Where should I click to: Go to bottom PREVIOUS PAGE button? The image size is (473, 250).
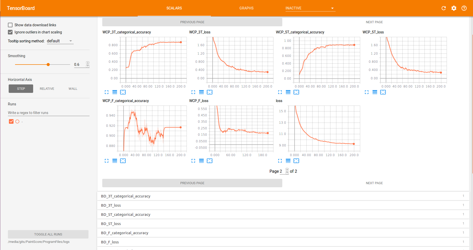(192, 183)
